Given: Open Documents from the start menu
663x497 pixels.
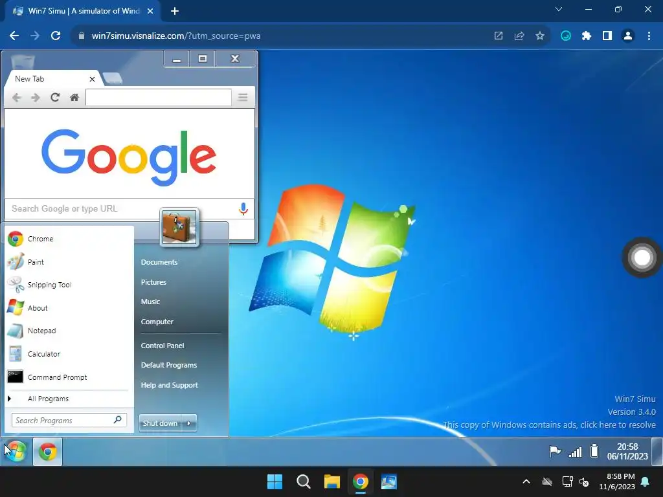Looking at the screenshot, I should pyautogui.click(x=159, y=262).
